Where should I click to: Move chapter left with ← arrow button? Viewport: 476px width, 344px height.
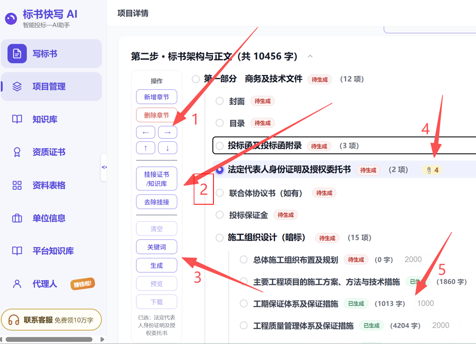(146, 132)
